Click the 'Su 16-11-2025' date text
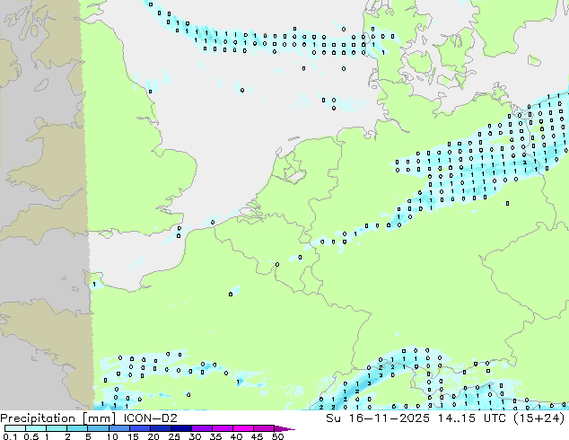The width and height of the screenshot is (569, 440). coord(378,418)
